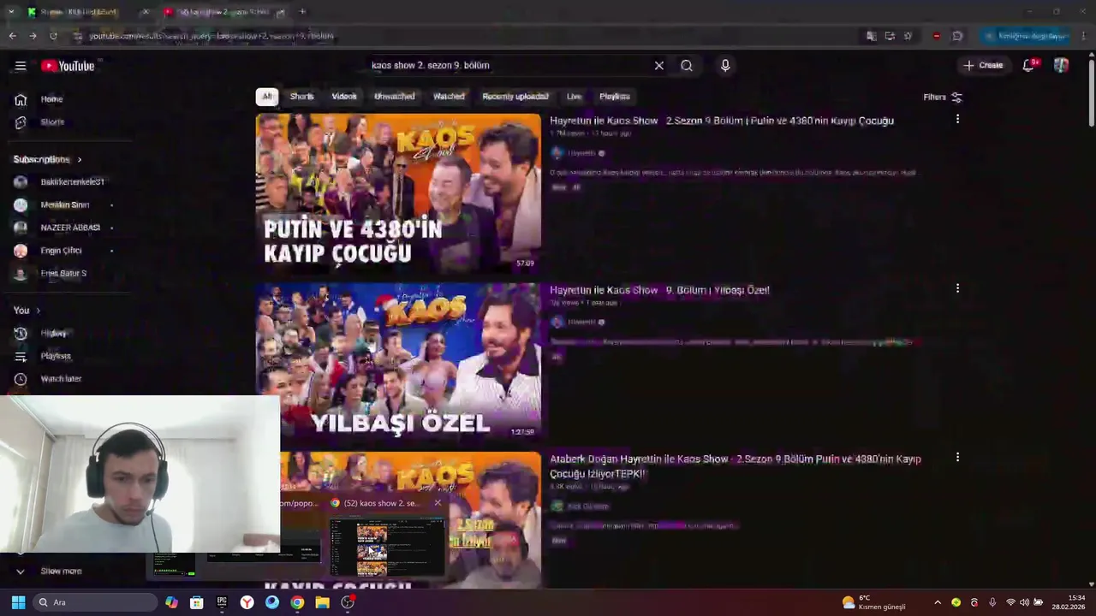Open the tab search dropdown arrow

point(10,12)
